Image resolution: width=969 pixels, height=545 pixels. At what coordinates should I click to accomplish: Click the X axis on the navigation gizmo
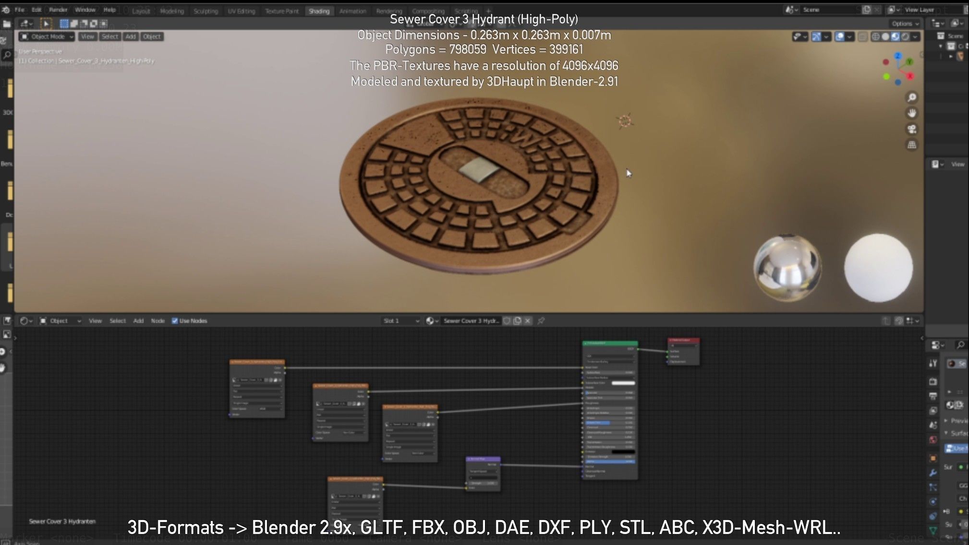pos(910,76)
